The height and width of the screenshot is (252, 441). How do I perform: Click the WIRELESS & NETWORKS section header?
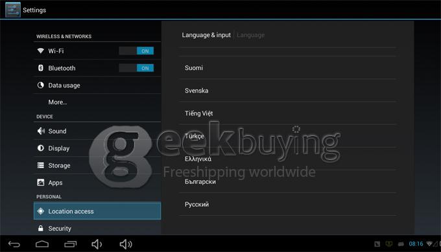pos(64,36)
